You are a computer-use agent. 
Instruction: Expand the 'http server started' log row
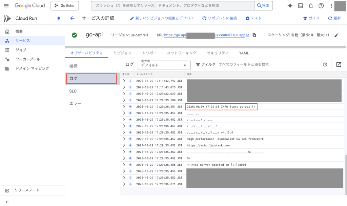[124, 165]
